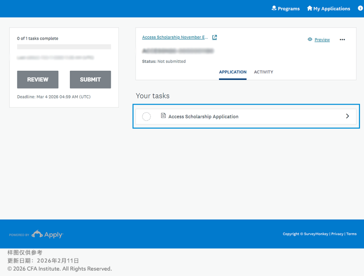Click the chevron arrow on the task row
Screen dimensions: 364x276
(x=347, y=116)
